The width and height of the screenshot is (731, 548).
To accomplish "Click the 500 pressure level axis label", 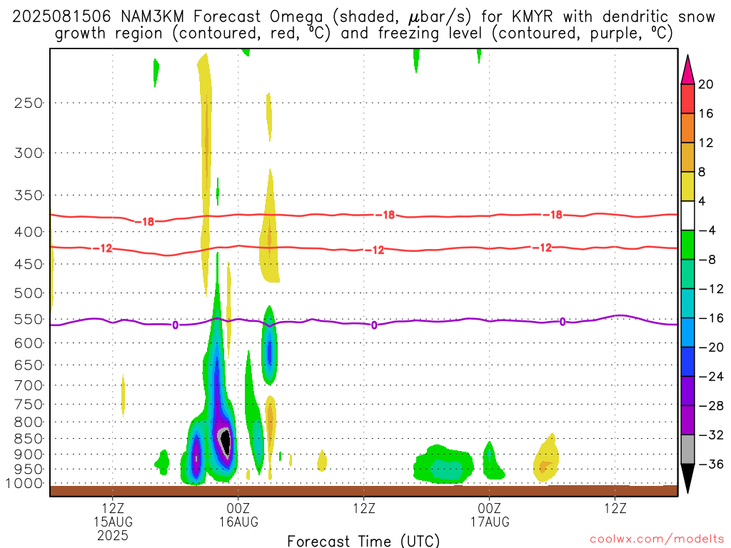I will tap(29, 293).
